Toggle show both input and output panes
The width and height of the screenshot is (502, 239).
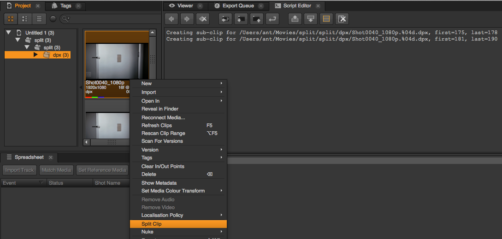click(x=326, y=19)
